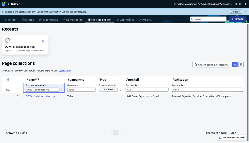The image size is (249, 143).
Task: Dismiss the update notification banner
Action: [245, 12]
